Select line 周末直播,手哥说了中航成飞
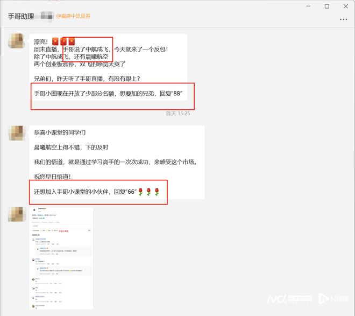The width and height of the screenshot is (355, 316). (x=101, y=49)
